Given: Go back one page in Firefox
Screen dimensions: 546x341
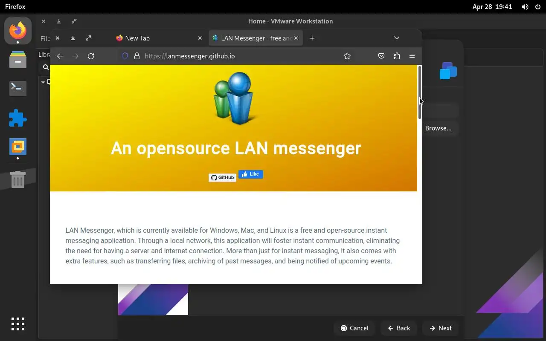Looking at the screenshot, I should [60, 56].
